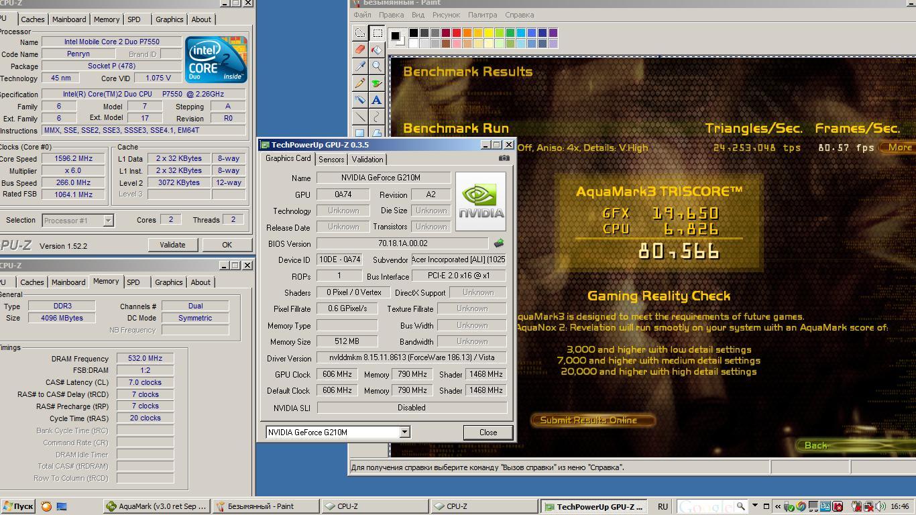Click the GPU-Z screenshot camera icon

tap(504, 158)
